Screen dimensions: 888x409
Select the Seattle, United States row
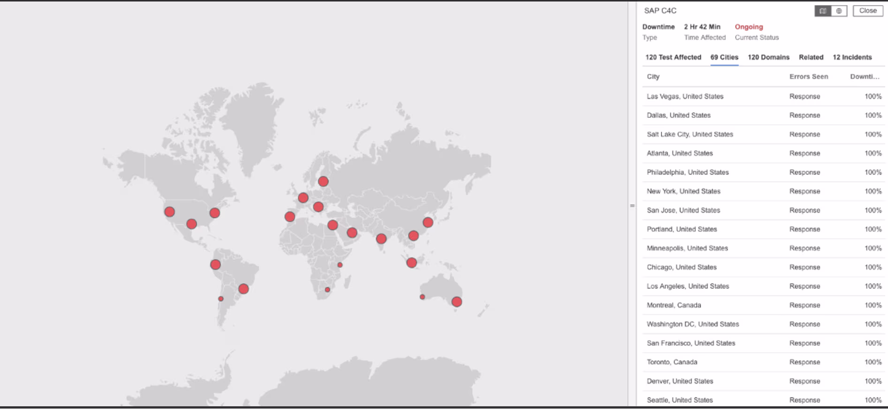pyautogui.click(x=763, y=400)
